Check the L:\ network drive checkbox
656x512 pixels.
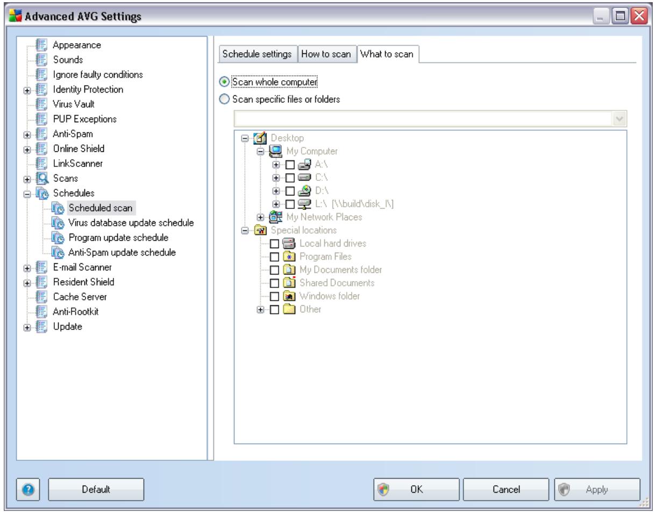point(290,204)
